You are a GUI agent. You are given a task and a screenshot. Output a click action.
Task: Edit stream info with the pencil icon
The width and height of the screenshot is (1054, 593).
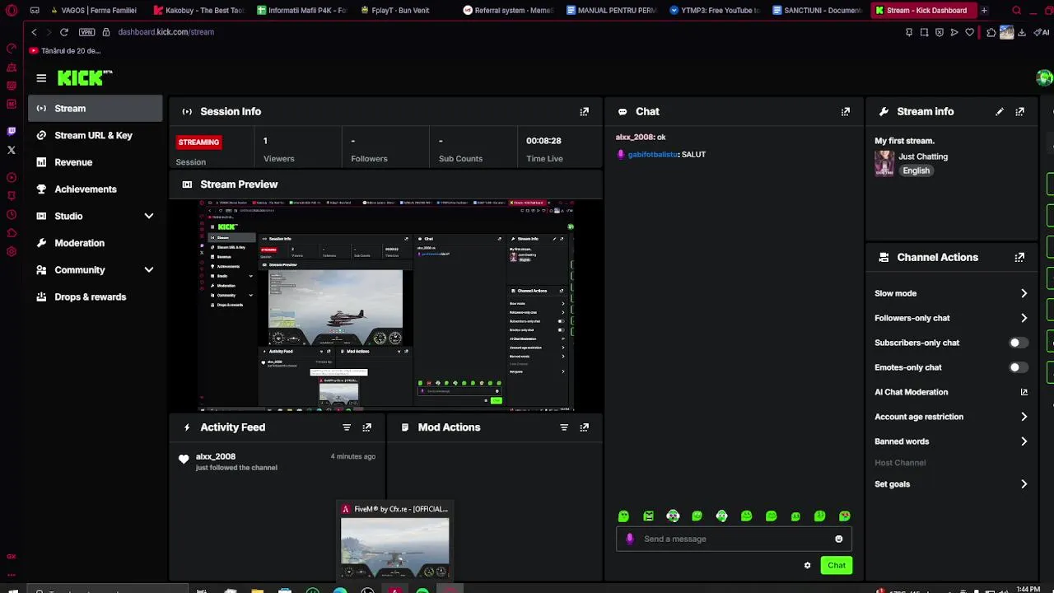pos(1000,111)
